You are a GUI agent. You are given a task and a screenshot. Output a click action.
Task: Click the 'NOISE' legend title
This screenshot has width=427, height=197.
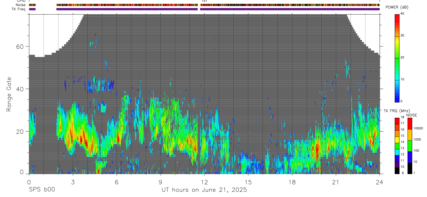tap(411, 115)
